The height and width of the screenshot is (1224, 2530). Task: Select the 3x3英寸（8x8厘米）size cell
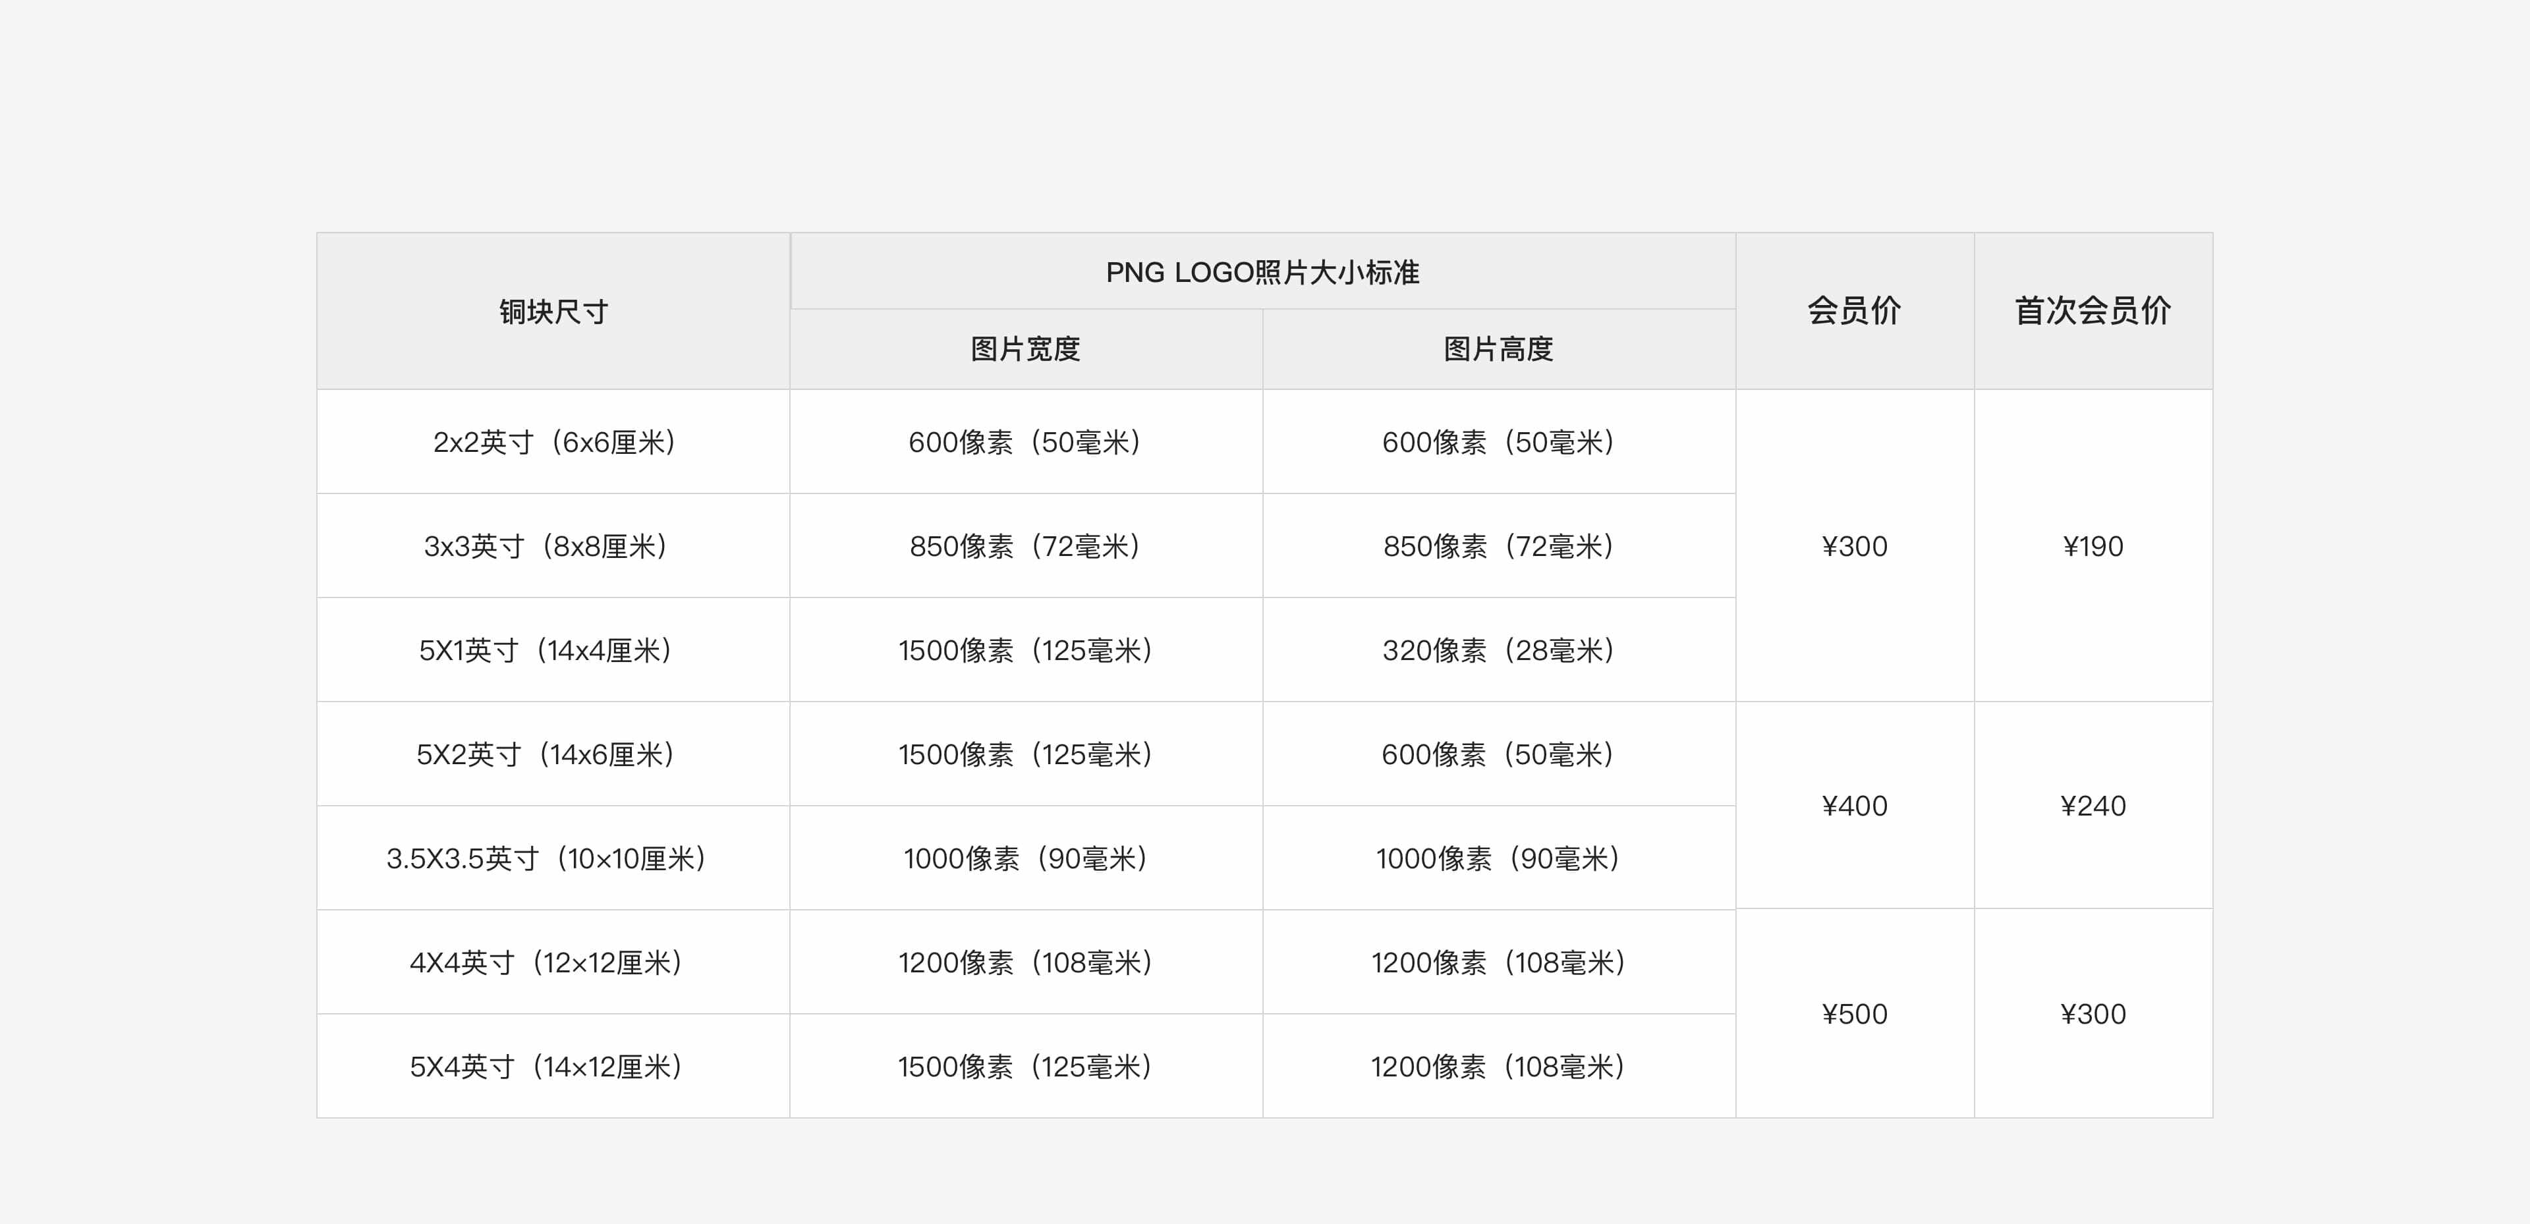(546, 546)
